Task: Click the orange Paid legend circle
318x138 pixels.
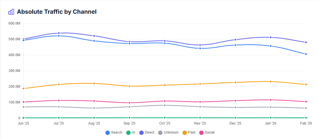Action: pyautogui.click(x=185, y=132)
